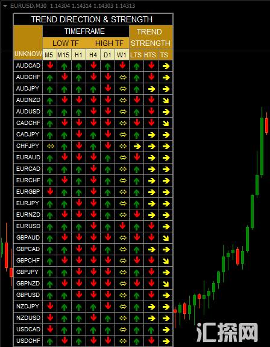The width and height of the screenshot is (270, 347).
Task: Click the tallest green candlestick on chart
Action: pyautogui.click(x=262, y=146)
